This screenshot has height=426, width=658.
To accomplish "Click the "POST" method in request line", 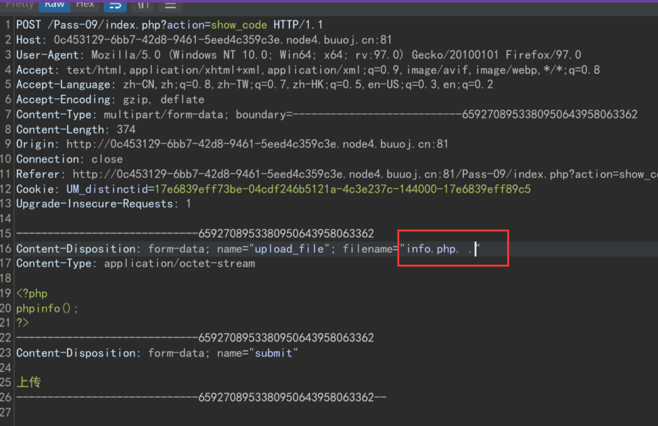I will 29,25.
